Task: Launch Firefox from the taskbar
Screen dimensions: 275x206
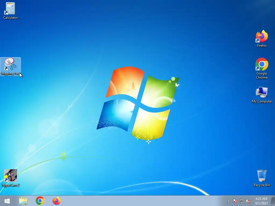Action: click(x=56, y=201)
